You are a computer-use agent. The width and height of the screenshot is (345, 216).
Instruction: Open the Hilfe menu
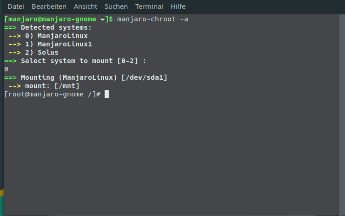[x=178, y=6]
